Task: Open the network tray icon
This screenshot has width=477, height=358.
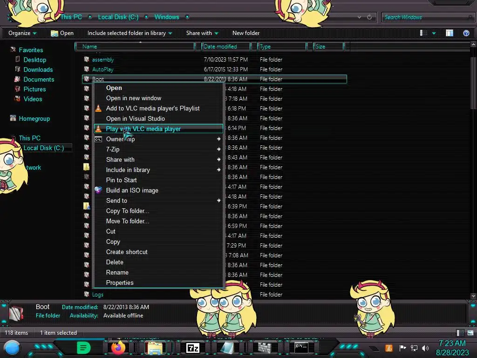Action: coord(414,348)
